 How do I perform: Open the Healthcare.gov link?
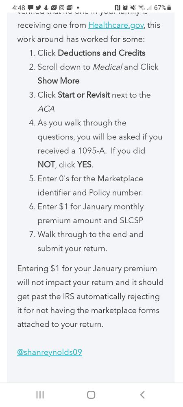click(115, 25)
